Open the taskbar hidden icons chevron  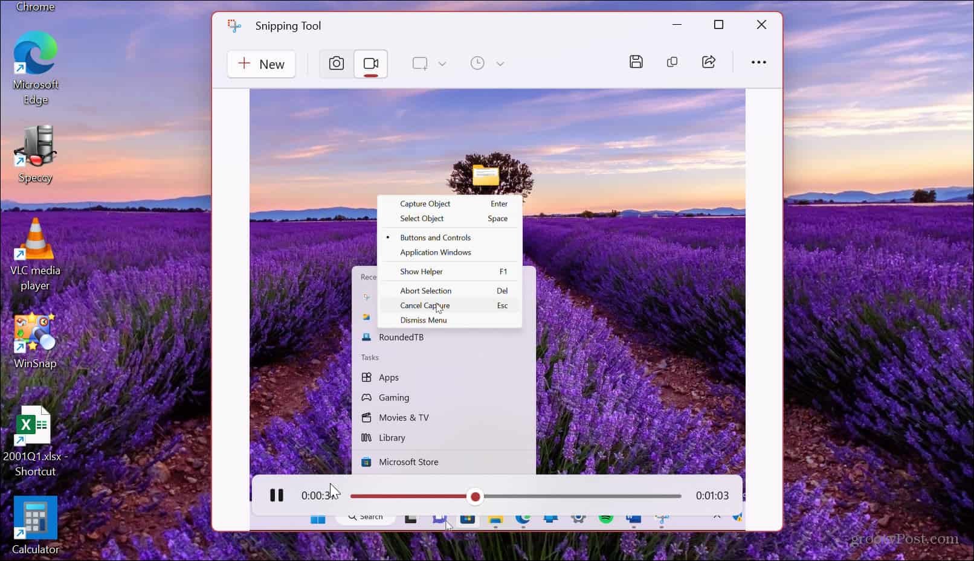(x=717, y=518)
